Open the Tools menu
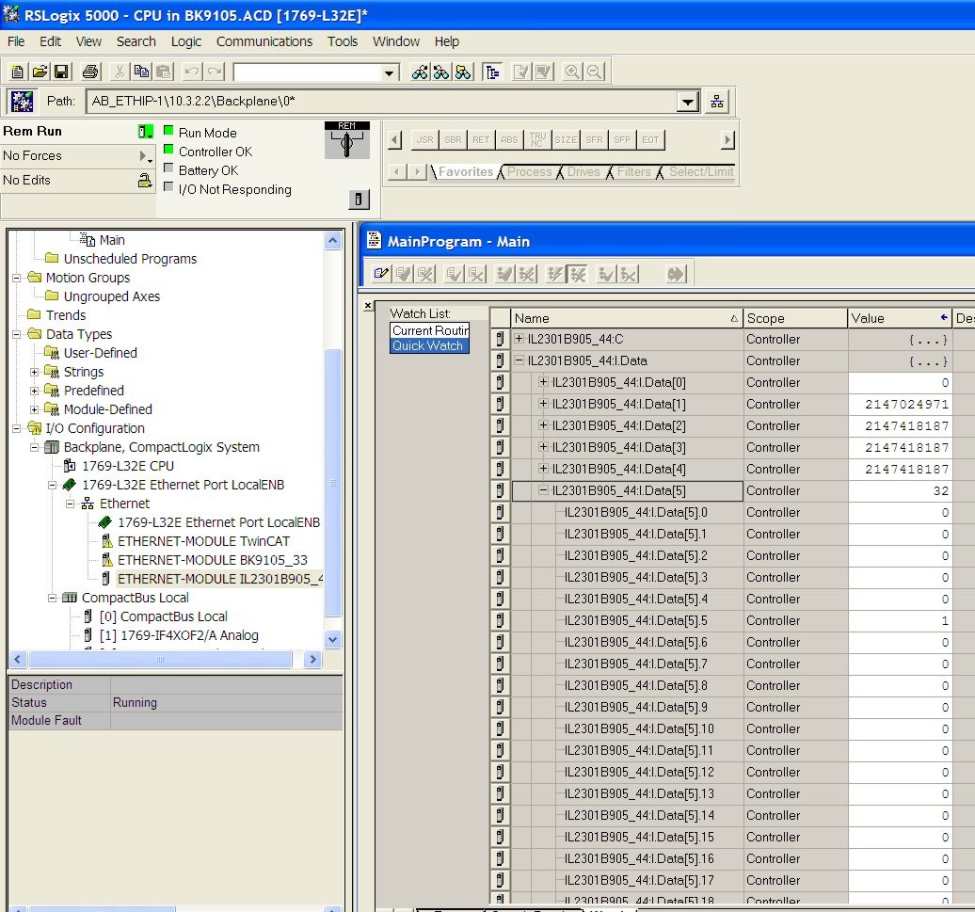 [x=343, y=41]
